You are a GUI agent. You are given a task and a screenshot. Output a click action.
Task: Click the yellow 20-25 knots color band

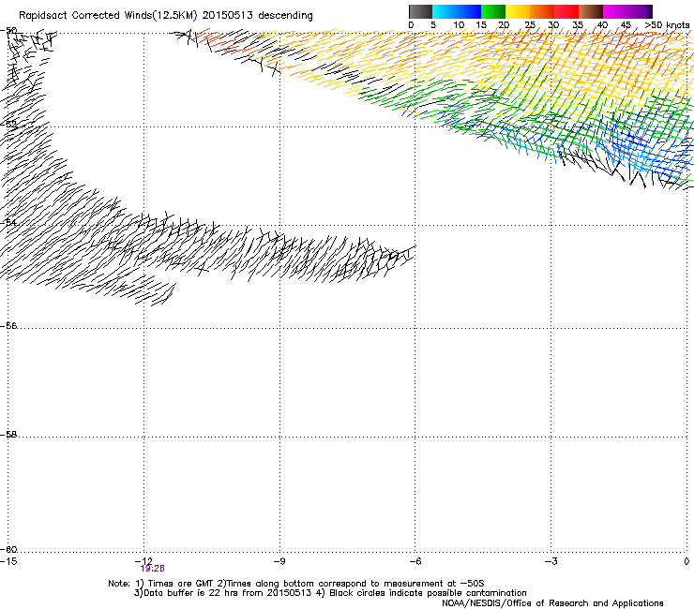[x=518, y=11]
